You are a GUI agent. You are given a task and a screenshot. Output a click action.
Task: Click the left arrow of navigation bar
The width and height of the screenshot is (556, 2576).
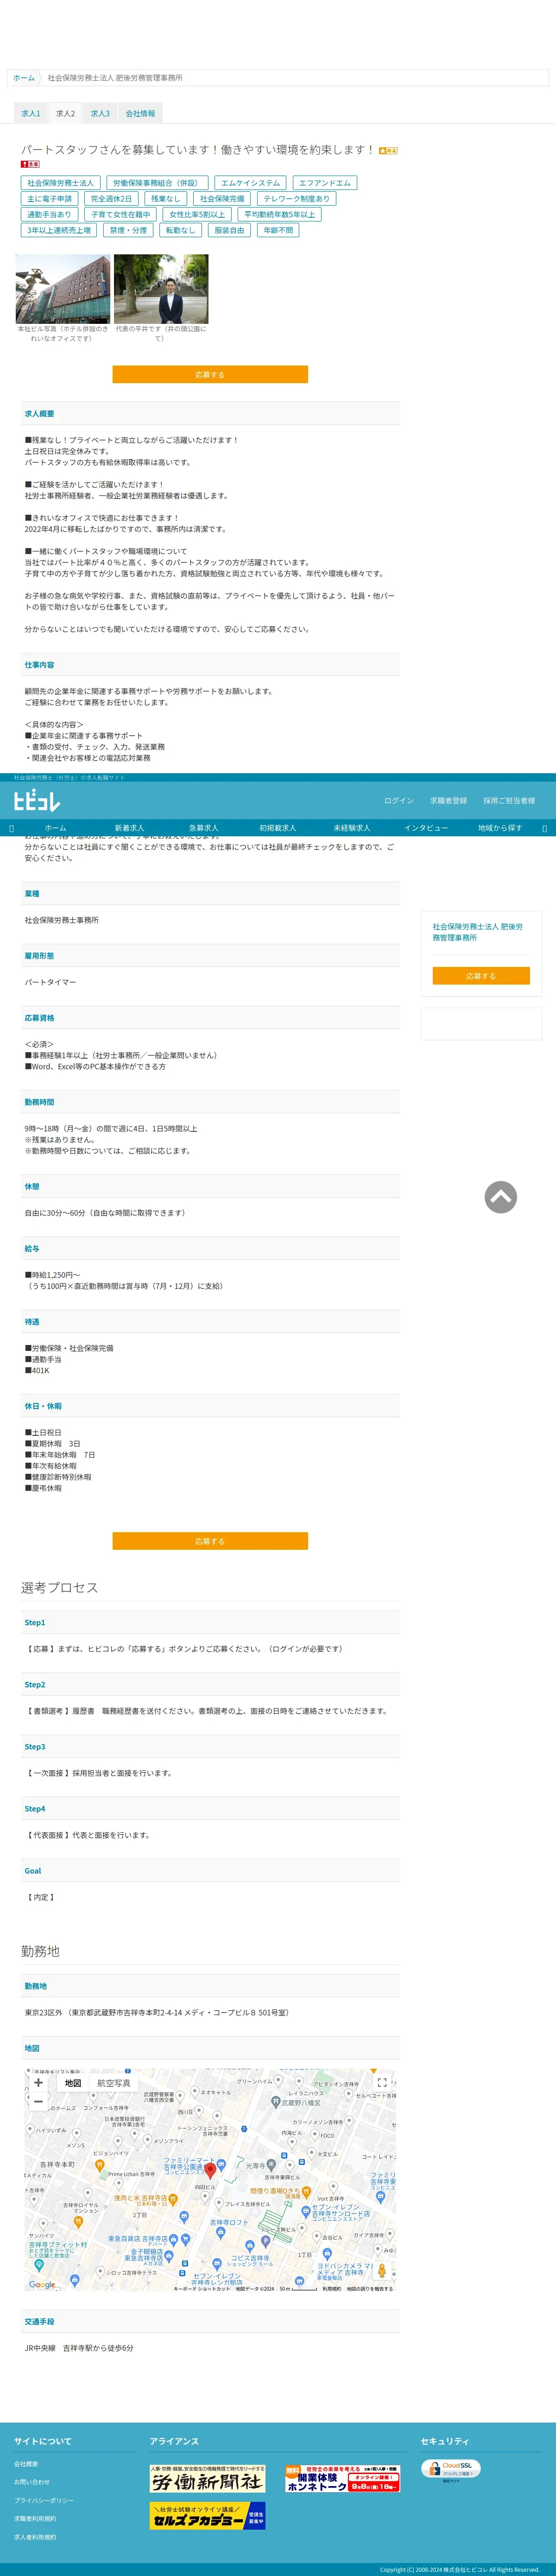pyautogui.click(x=11, y=828)
